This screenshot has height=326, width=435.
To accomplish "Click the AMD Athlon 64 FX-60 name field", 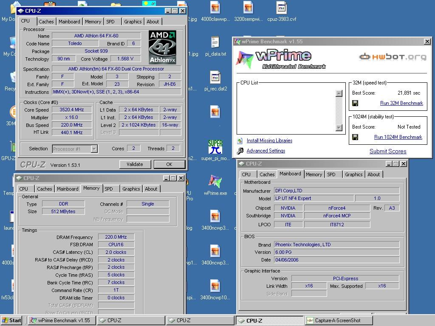I will coord(96,36).
